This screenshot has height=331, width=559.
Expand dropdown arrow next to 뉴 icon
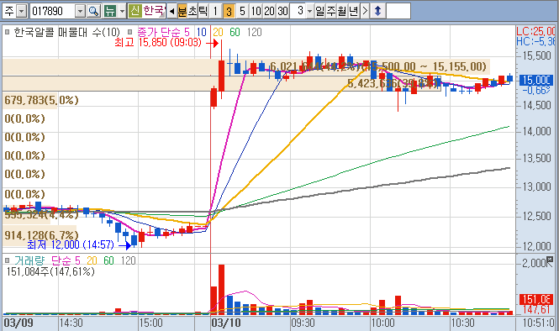pyautogui.click(x=122, y=11)
